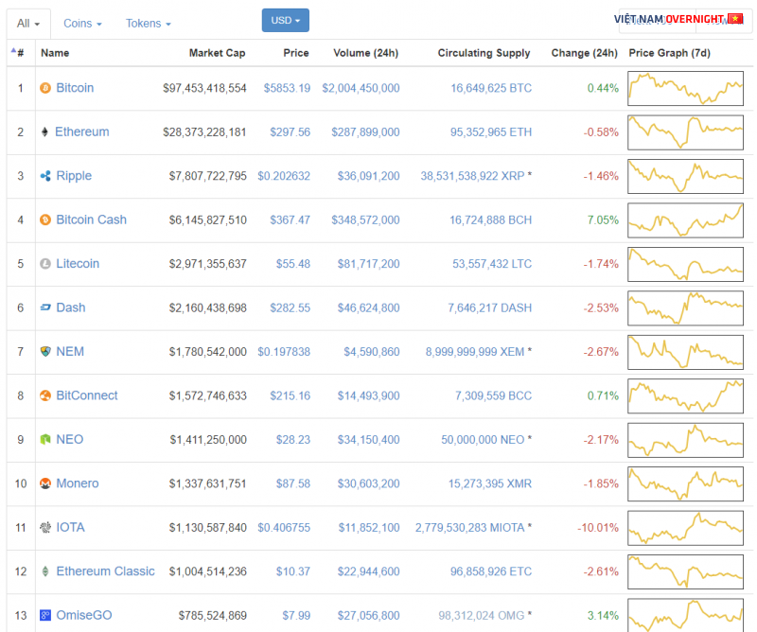Click the NEO green icon

click(45, 439)
